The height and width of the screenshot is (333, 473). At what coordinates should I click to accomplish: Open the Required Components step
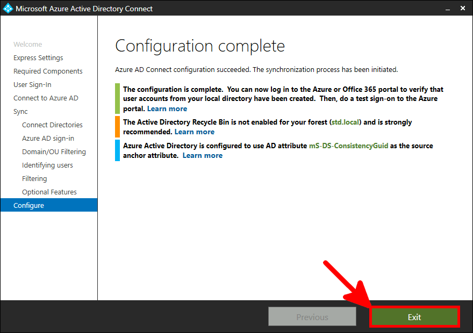pos(48,71)
